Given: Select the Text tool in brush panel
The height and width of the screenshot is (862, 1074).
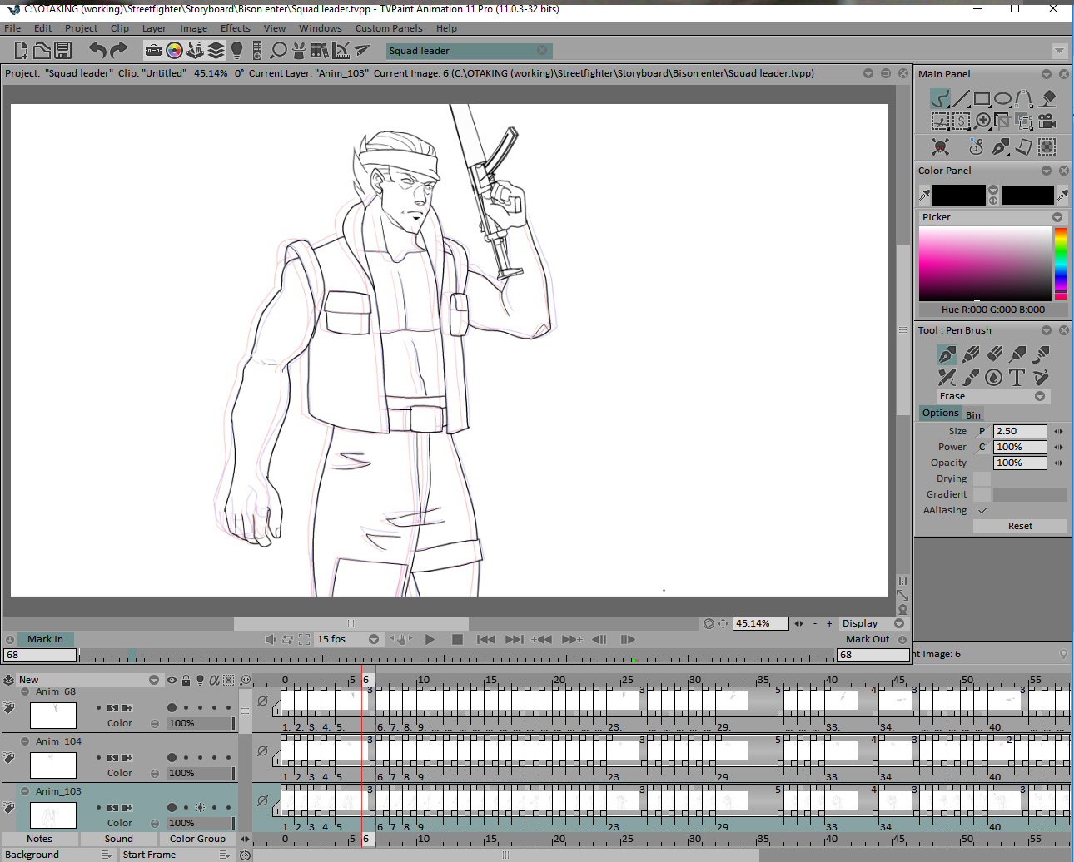Looking at the screenshot, I should tap(1017, 378).
